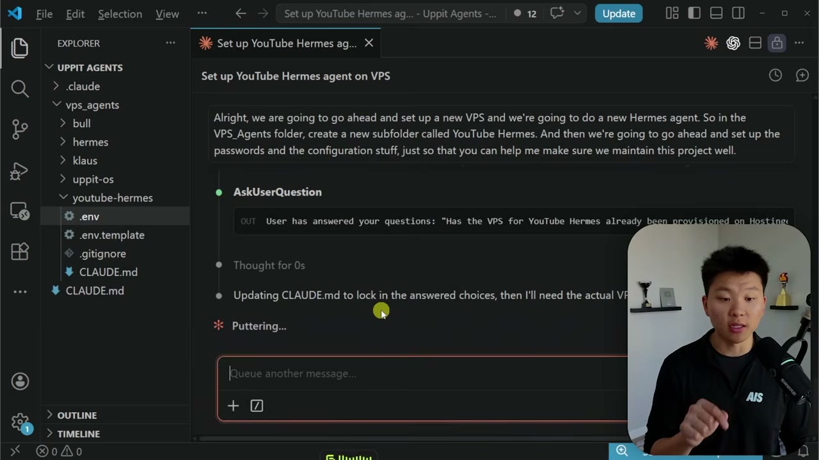Expand the hermes folder
This screenshot has height=460, width=819.
point(115,142)
